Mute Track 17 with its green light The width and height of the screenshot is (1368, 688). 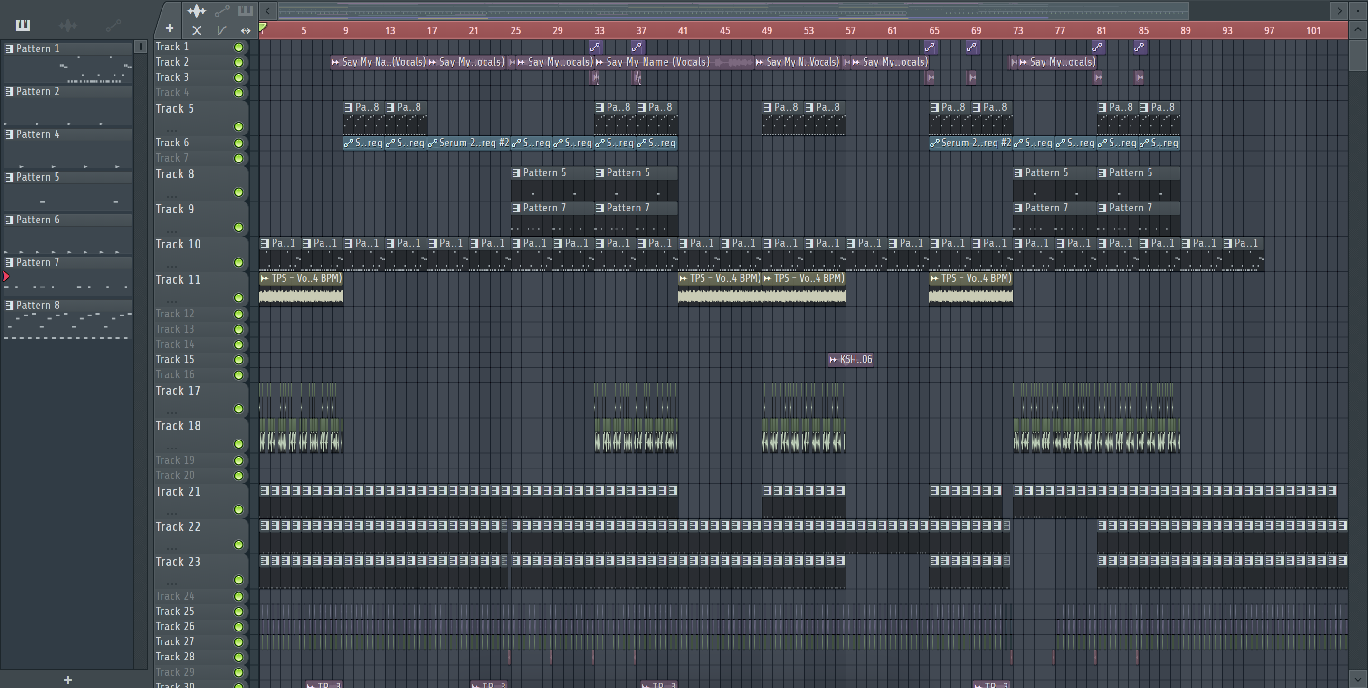point(239,409)
